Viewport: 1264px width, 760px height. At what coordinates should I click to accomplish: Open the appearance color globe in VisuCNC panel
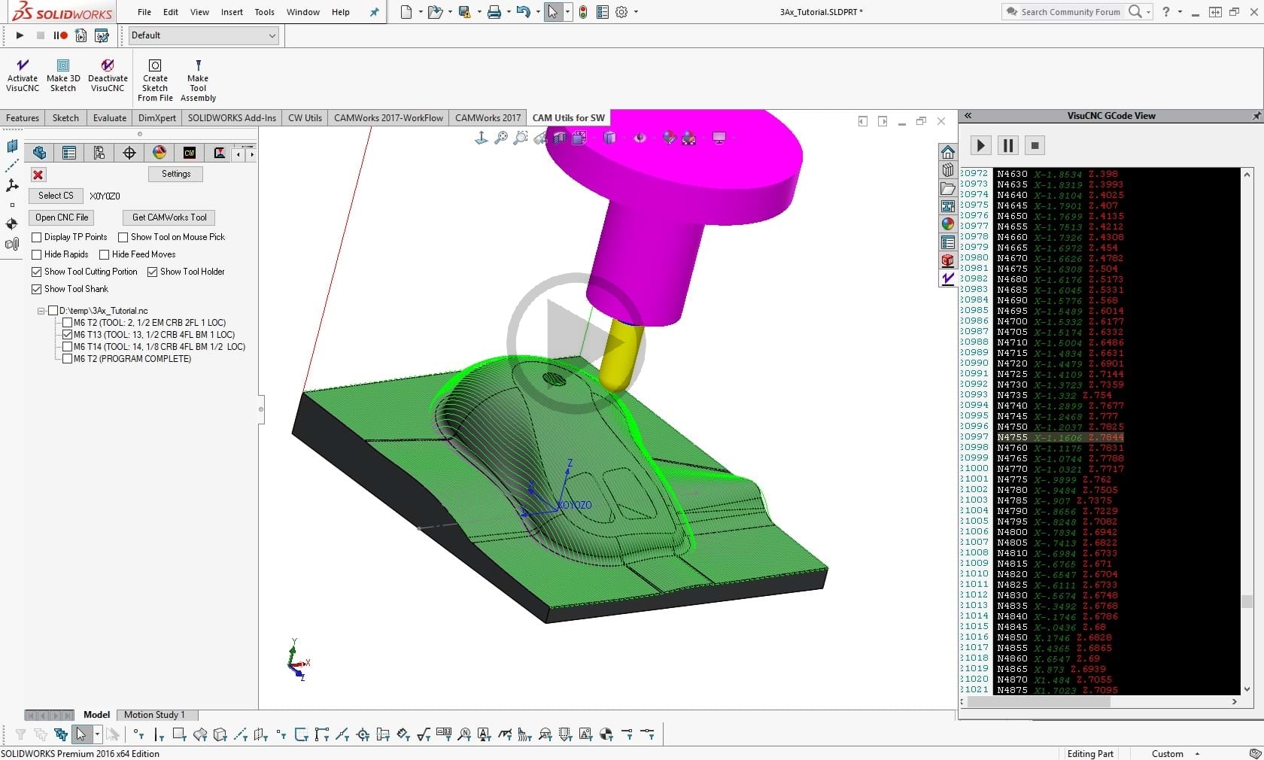point(947,223)
